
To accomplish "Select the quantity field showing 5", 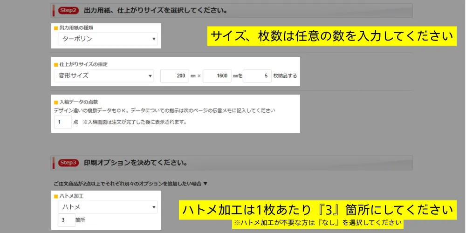I will pyautogui.click(x=257, y=75).
